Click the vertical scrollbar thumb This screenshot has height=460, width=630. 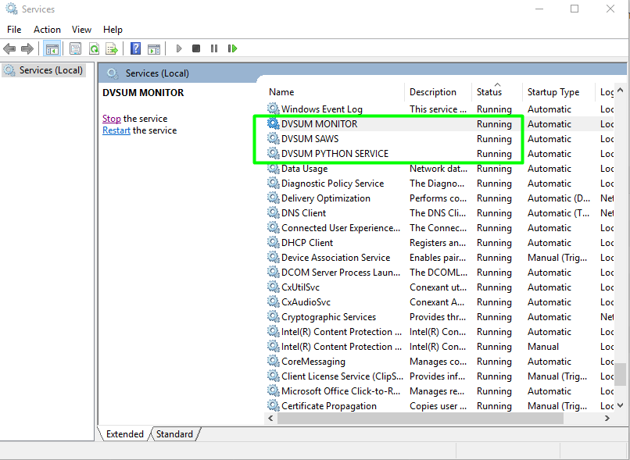coord(621,373)
